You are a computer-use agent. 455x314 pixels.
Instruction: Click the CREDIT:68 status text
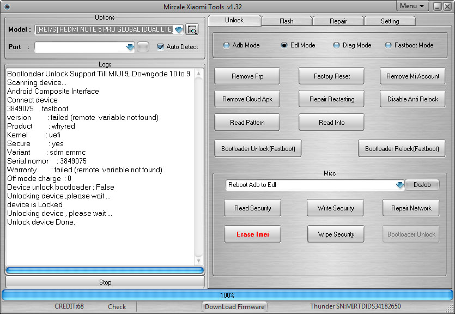69,306
